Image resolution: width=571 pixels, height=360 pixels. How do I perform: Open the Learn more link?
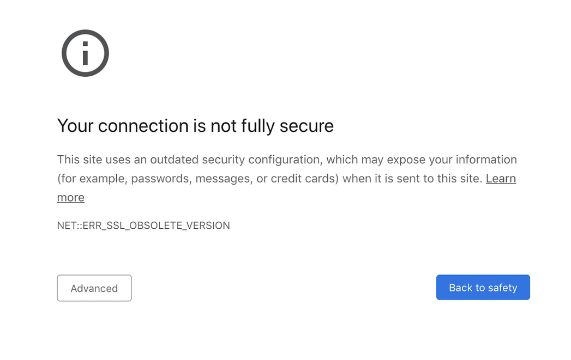(x=501, y=179)
